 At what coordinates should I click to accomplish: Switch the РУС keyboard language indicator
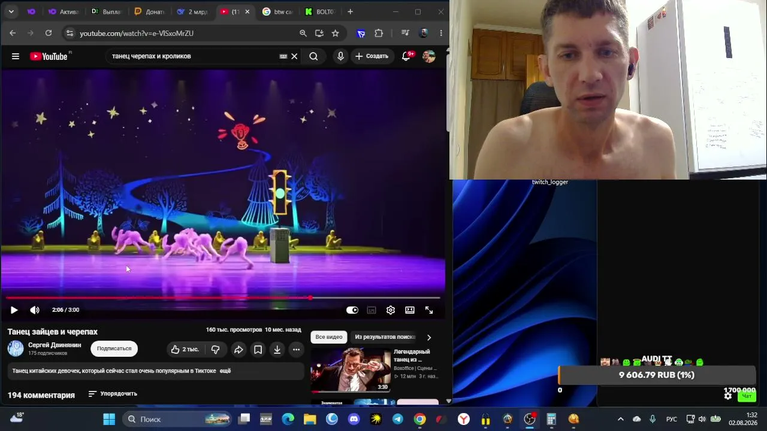pos(672,419)
